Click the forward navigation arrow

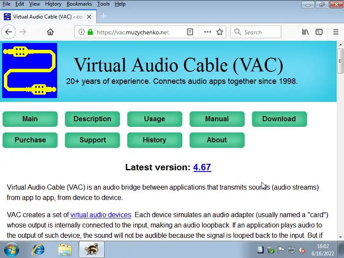(23, 32)
